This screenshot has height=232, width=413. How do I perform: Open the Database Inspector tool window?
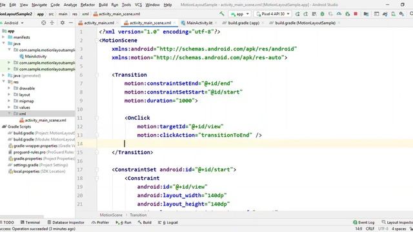pos(66,222)
